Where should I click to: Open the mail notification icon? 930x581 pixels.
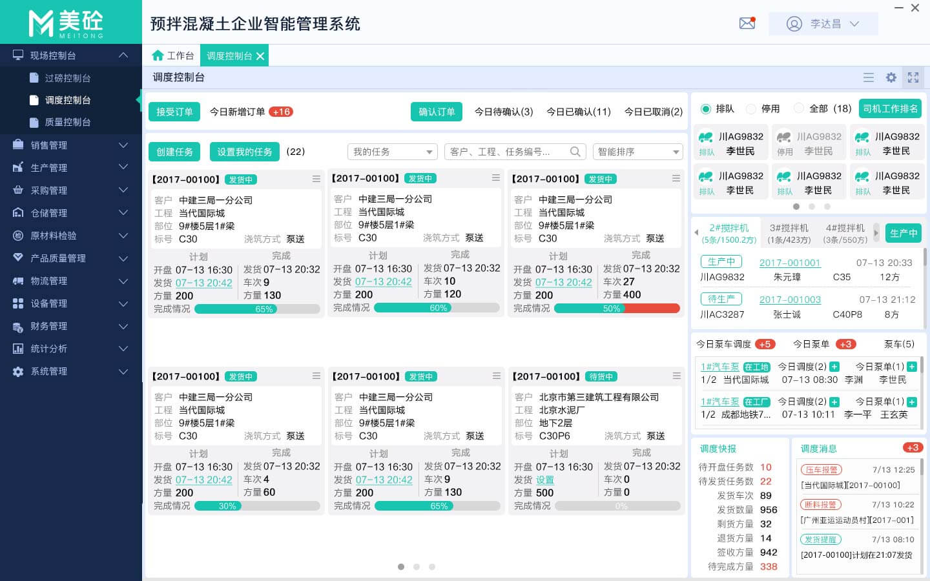tap(747, 23)
